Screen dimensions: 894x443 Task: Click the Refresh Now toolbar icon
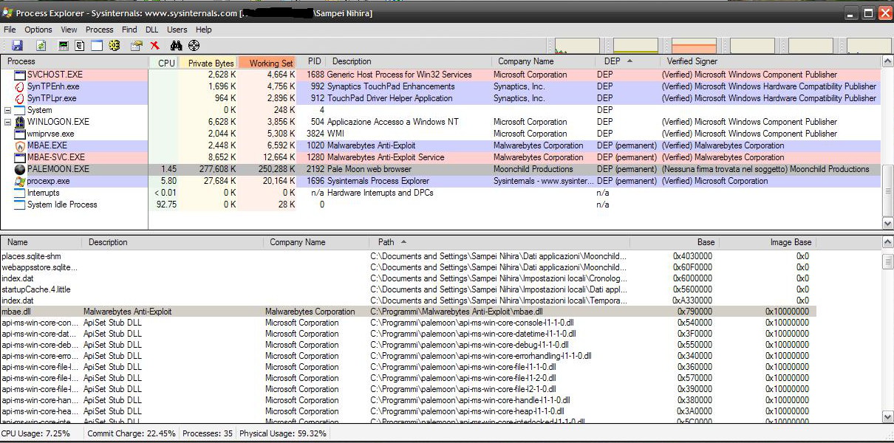point(41,46)
